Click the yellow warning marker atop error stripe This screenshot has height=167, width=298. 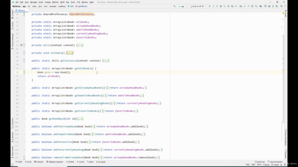(x=283, y=13)
